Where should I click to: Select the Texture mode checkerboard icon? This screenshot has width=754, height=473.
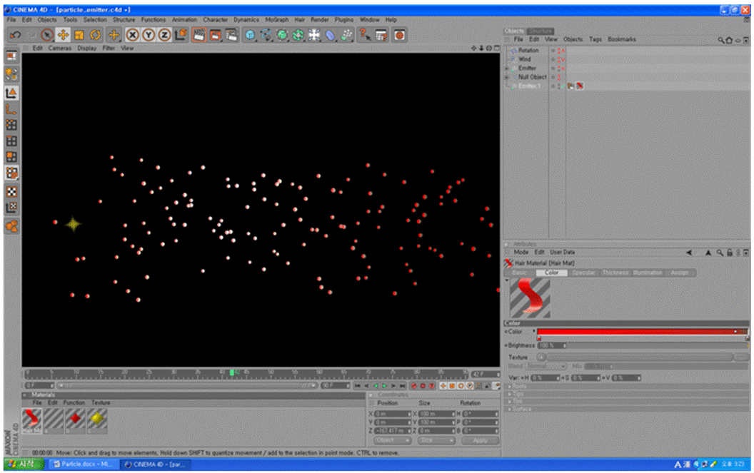pyautogui.click(x=11, y=191)
